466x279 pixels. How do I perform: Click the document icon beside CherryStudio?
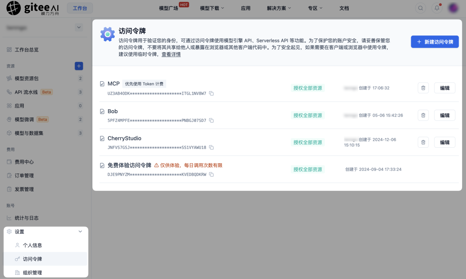tap(102, 138)
